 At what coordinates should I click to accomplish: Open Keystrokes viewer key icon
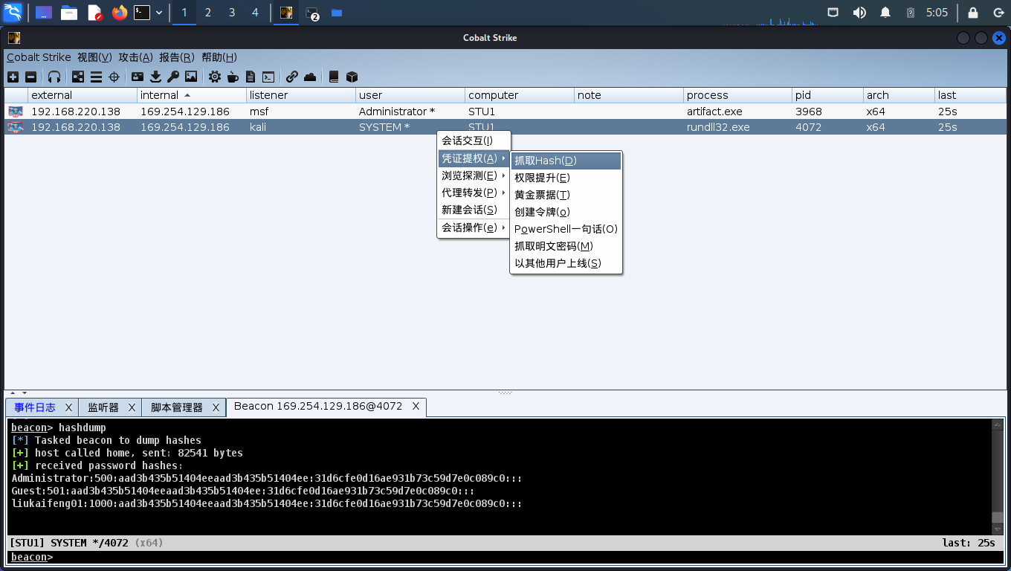[x=173, y=77]
